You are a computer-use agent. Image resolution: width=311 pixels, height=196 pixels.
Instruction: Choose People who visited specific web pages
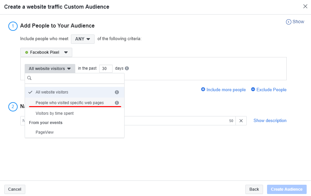(75, 103)
